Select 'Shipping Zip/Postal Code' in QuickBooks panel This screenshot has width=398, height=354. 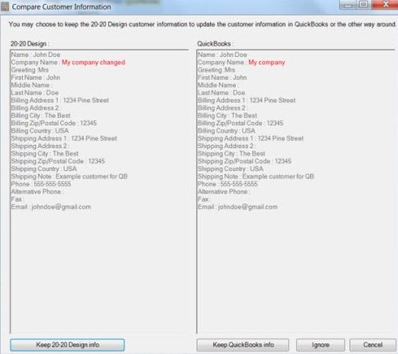tap(244, 161)
